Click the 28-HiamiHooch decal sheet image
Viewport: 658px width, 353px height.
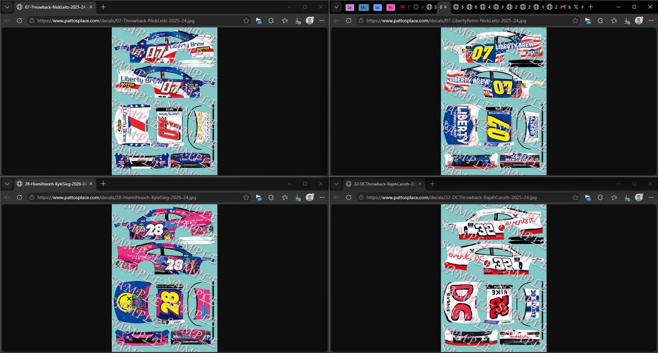click(x=164, y=278)
